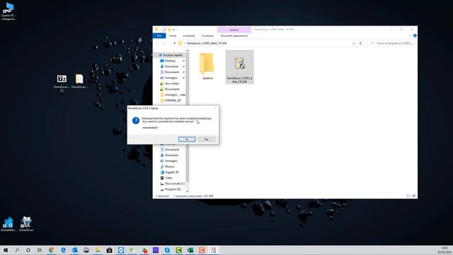Image resolution: width=453 pixels, height=255 pixels.
Task: Select the 7z DentalScan archive on desktop
Action: coord(62,83)
